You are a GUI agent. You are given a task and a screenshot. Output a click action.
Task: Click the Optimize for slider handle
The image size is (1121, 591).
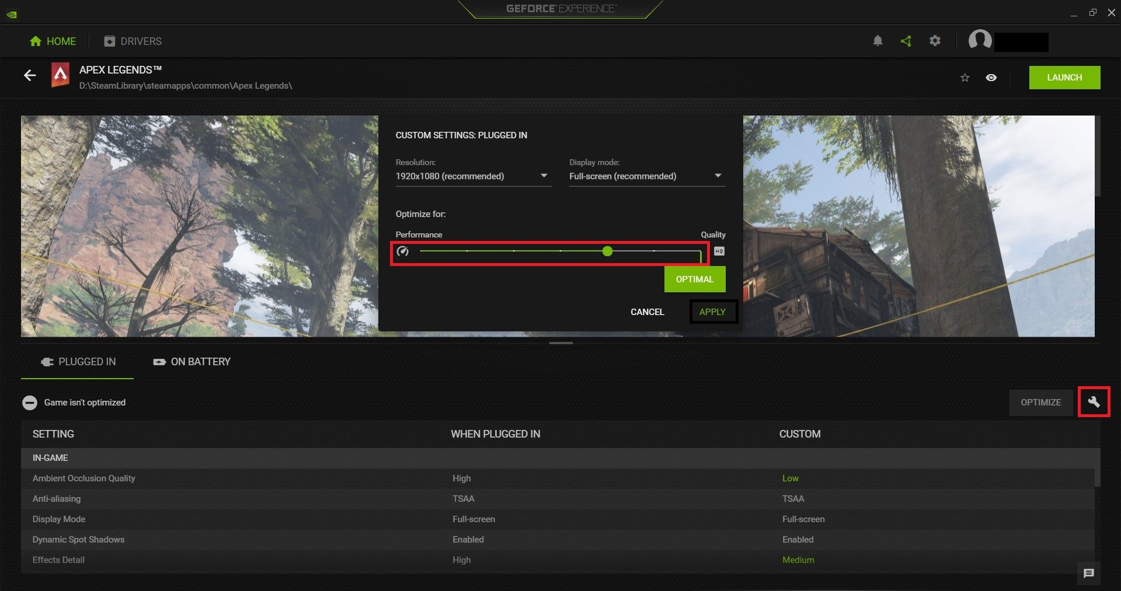(607, 251)
